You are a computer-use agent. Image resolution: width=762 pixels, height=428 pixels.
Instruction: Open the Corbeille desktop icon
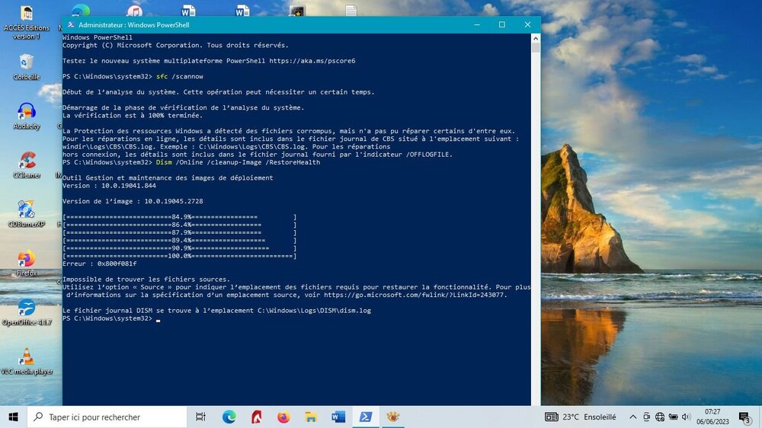pyautogui.click(x=26, y=62)
